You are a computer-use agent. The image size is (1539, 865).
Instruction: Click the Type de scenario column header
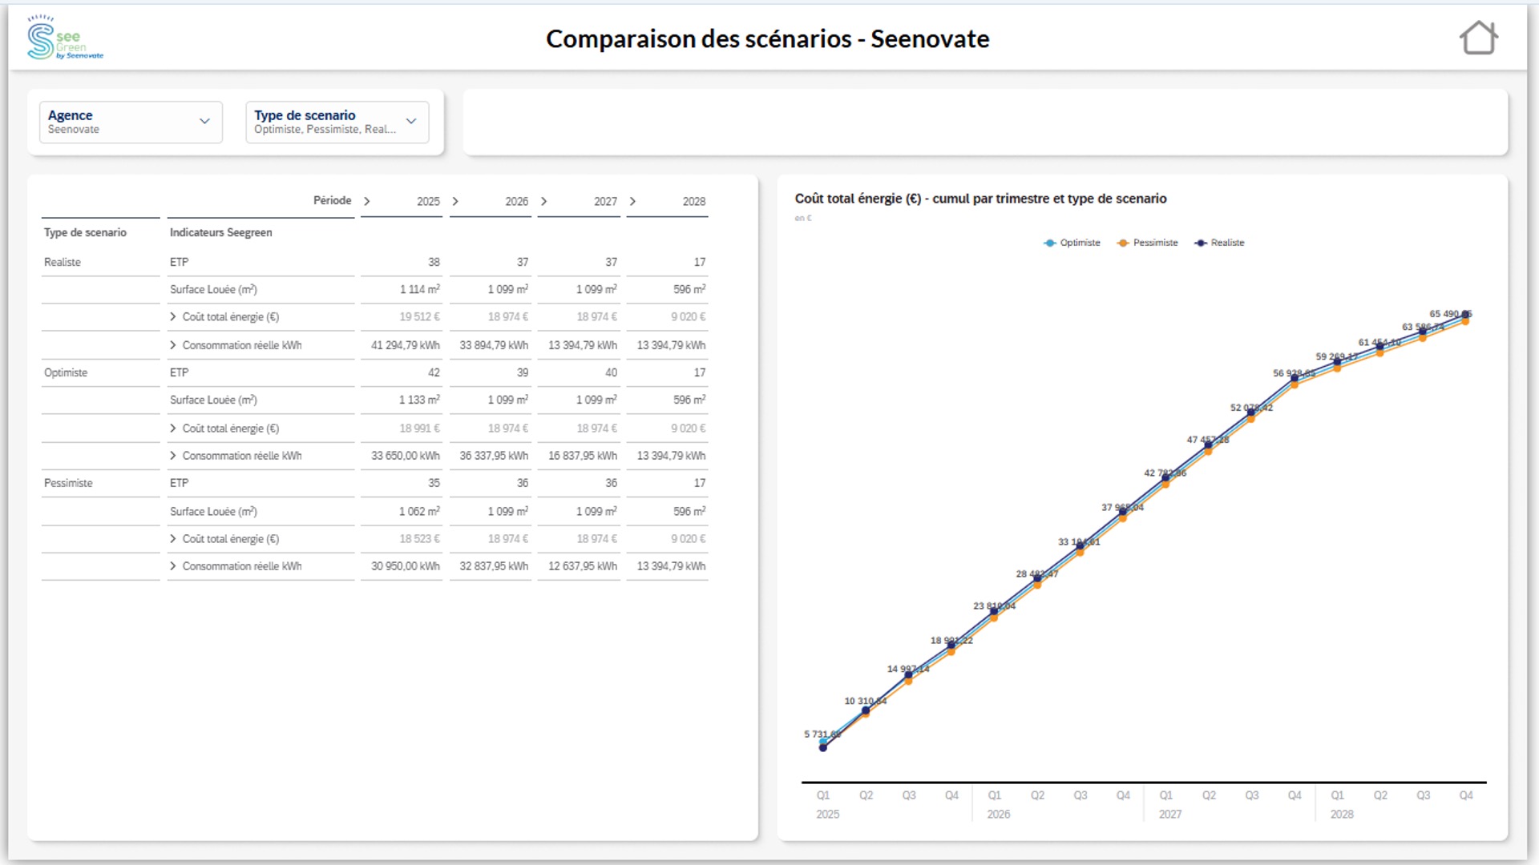(85, 232)
